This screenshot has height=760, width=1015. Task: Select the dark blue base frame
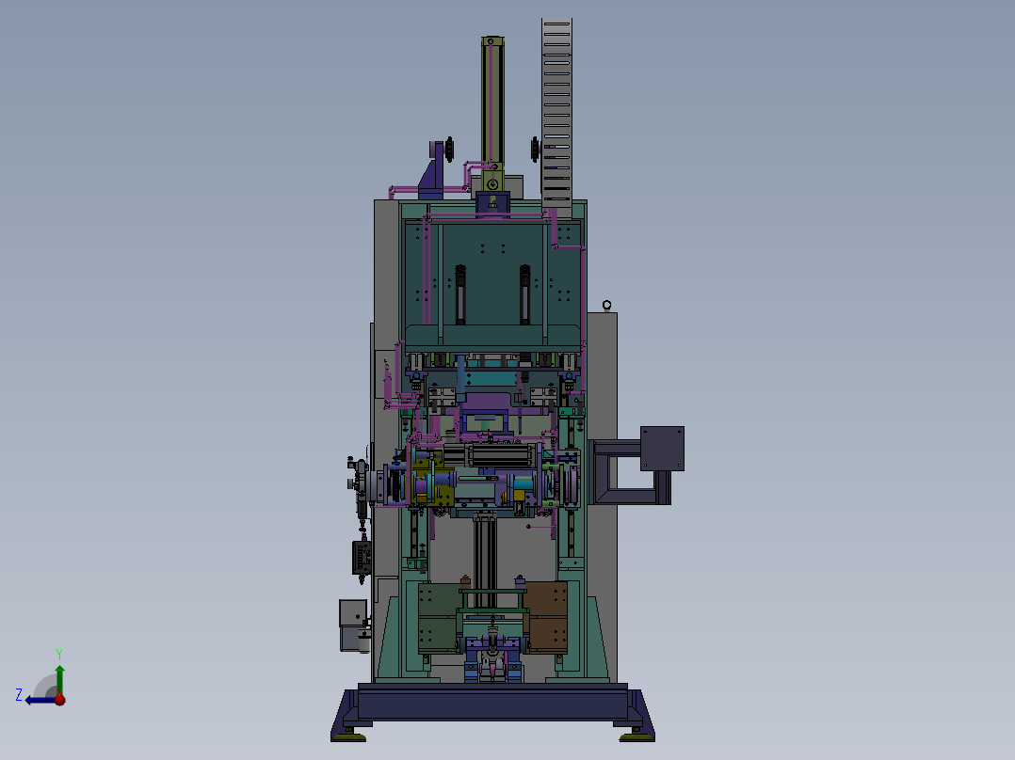pyautogui.click(x=492, y=705)
